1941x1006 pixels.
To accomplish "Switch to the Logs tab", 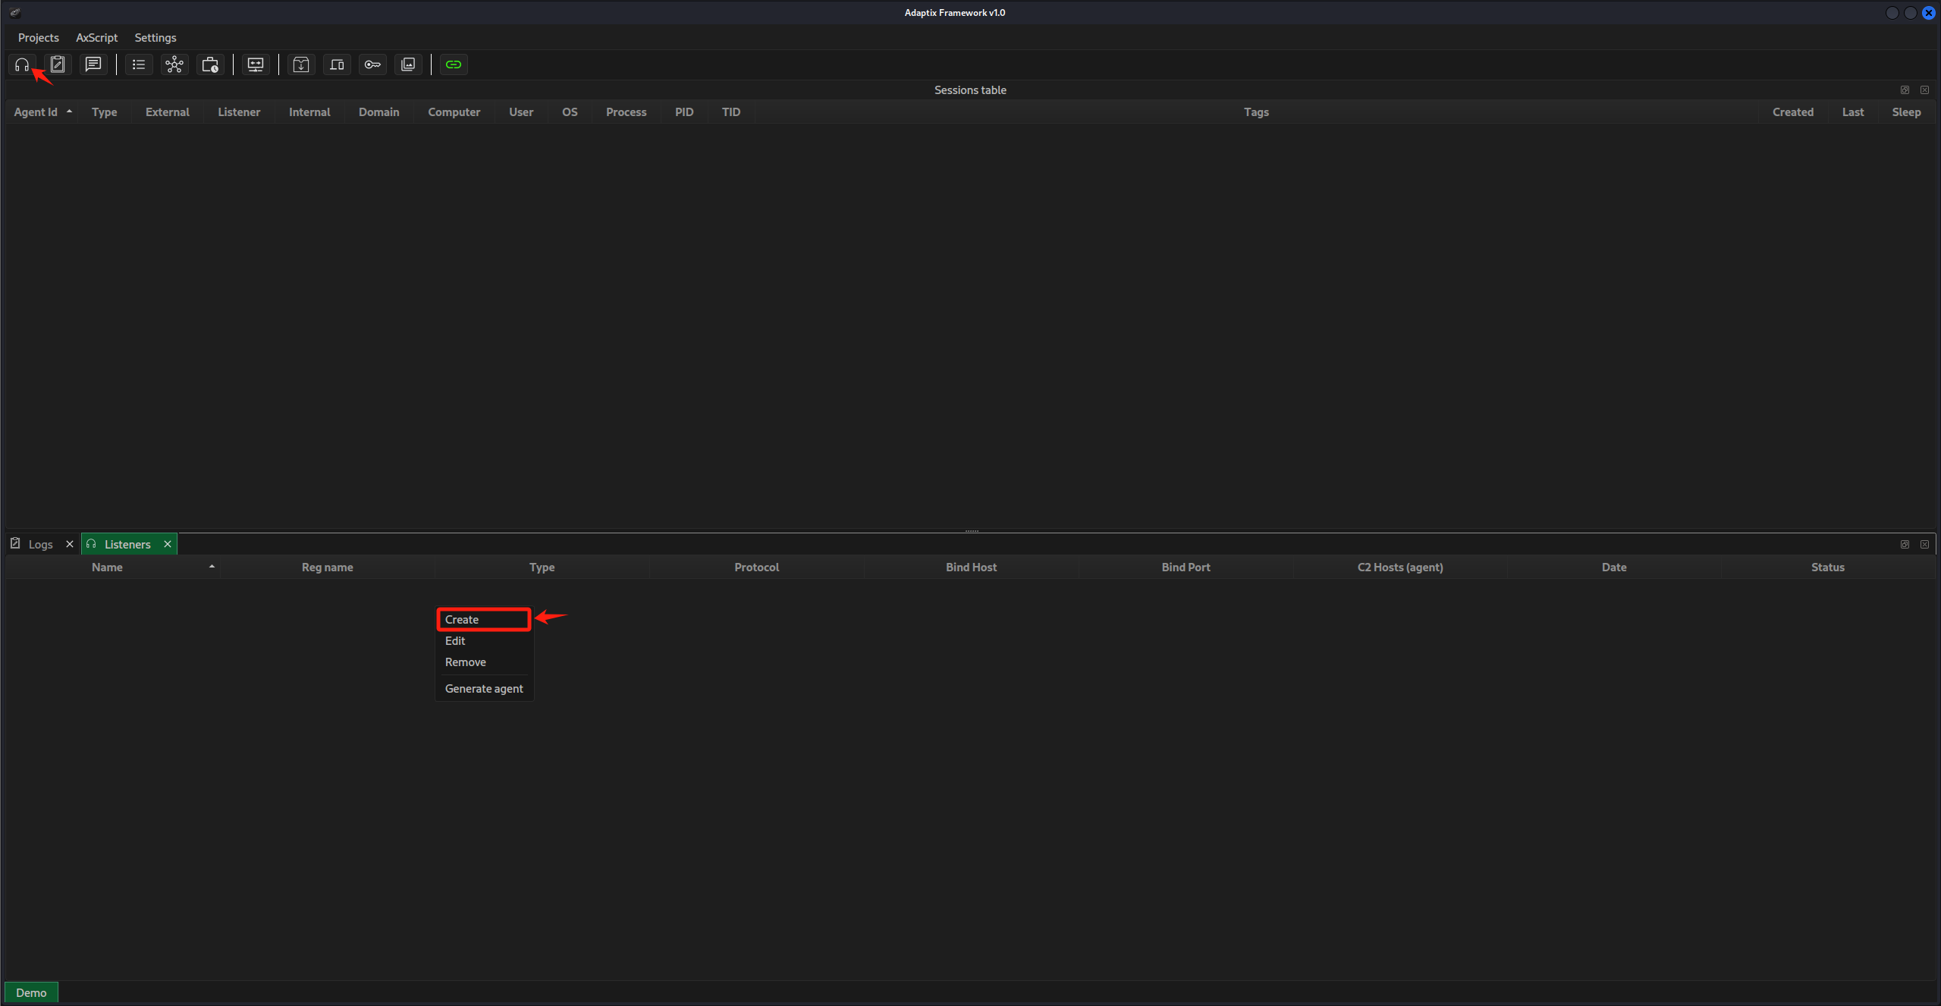I will (40, 544).
